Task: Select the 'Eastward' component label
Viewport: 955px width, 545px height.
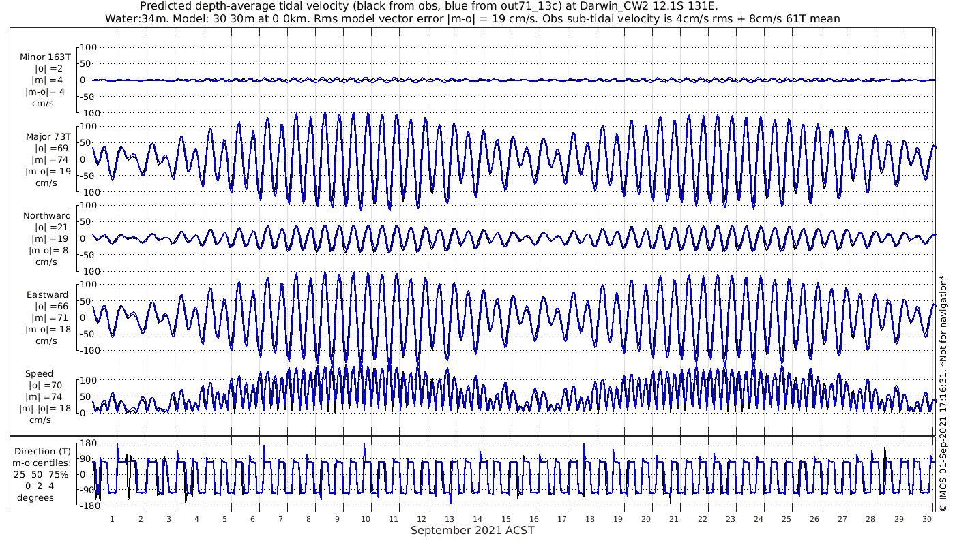Action: click(47, 294)
